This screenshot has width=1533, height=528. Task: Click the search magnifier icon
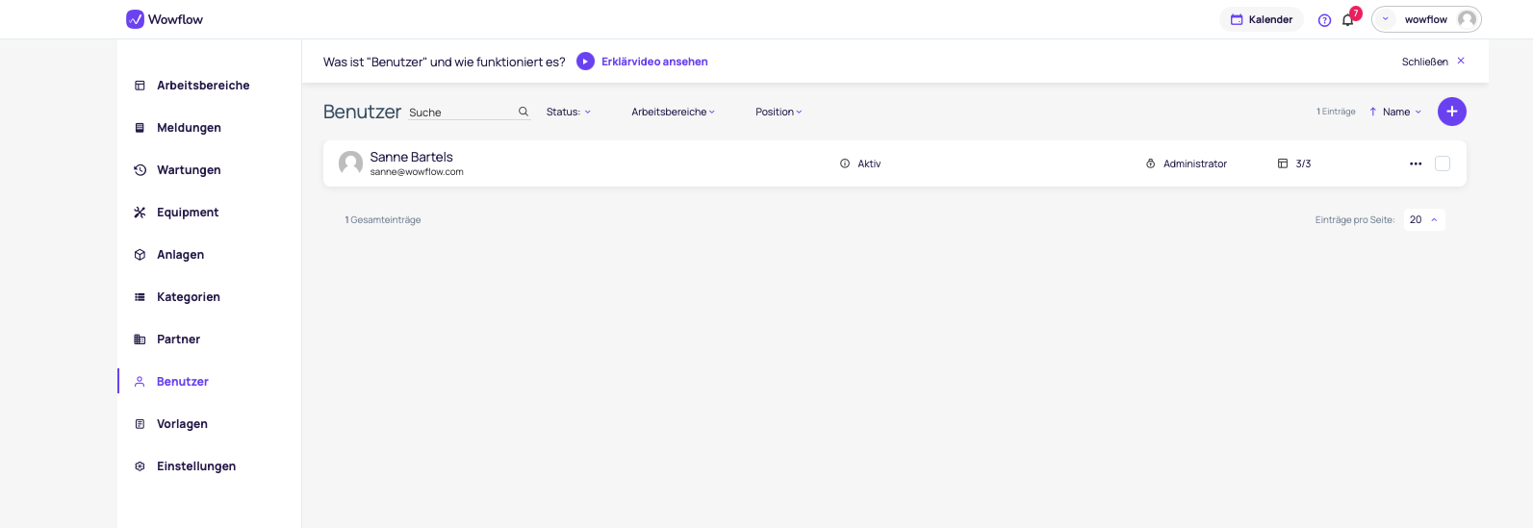524,112
